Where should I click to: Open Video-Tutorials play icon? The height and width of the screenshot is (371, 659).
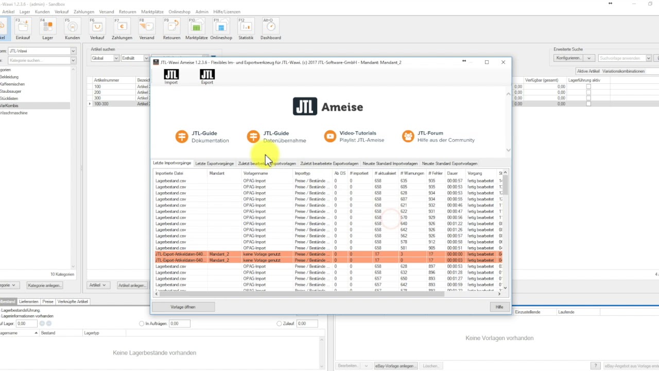click(x=330, y=136)
